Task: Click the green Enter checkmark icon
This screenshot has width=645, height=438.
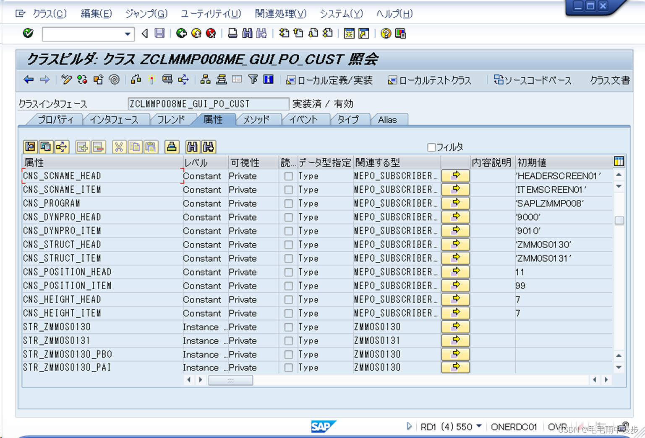Action: coord(28,33)
